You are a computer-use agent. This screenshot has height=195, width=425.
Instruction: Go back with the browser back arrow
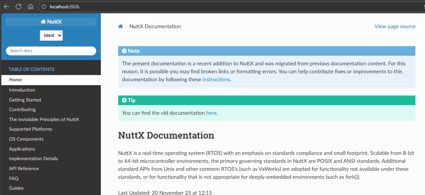(7, 7)
